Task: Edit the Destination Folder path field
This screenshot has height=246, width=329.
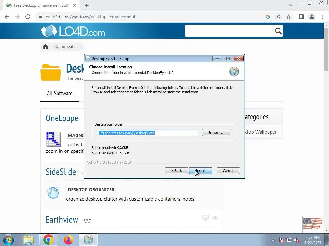Action: (147, 133)
